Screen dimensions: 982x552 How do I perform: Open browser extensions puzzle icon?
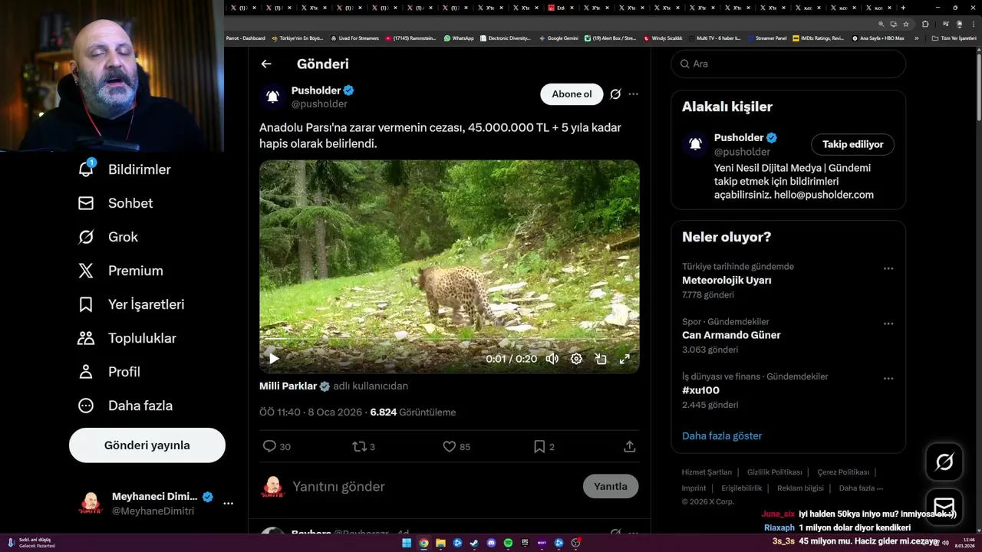tap(924, 24)
